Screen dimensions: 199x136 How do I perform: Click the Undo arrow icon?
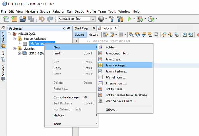(42, 19)
